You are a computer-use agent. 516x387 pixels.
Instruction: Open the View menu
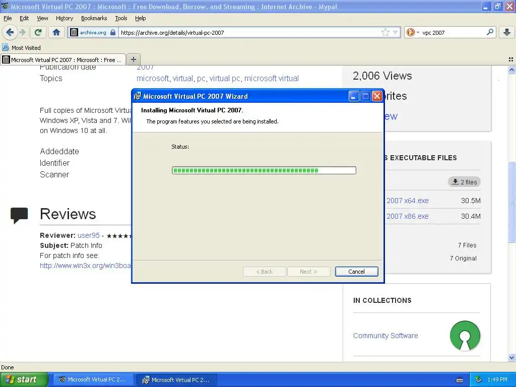[42, 18]
